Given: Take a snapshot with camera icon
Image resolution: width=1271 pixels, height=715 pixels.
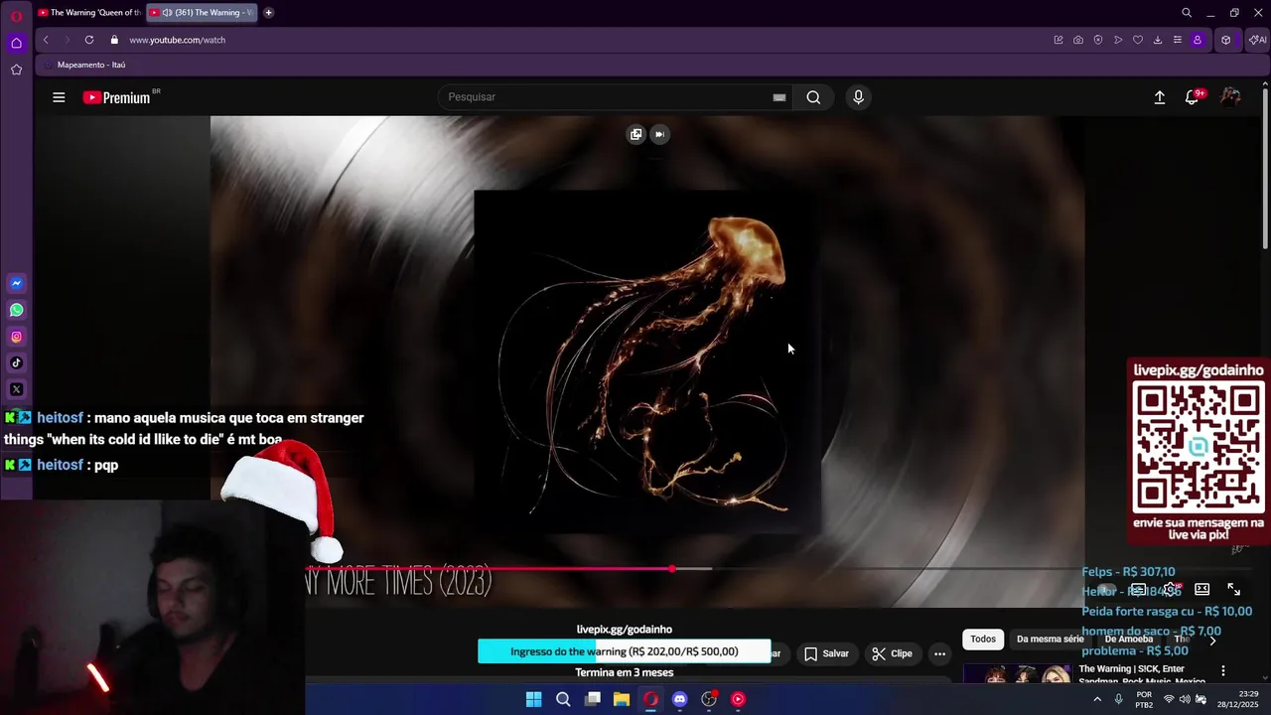Looking at the screenshot, I should point(1078,40).
